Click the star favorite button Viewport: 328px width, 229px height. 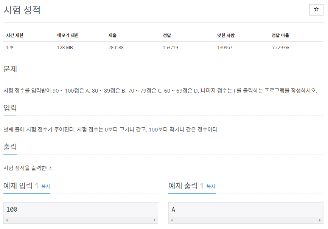click(316, 9)
